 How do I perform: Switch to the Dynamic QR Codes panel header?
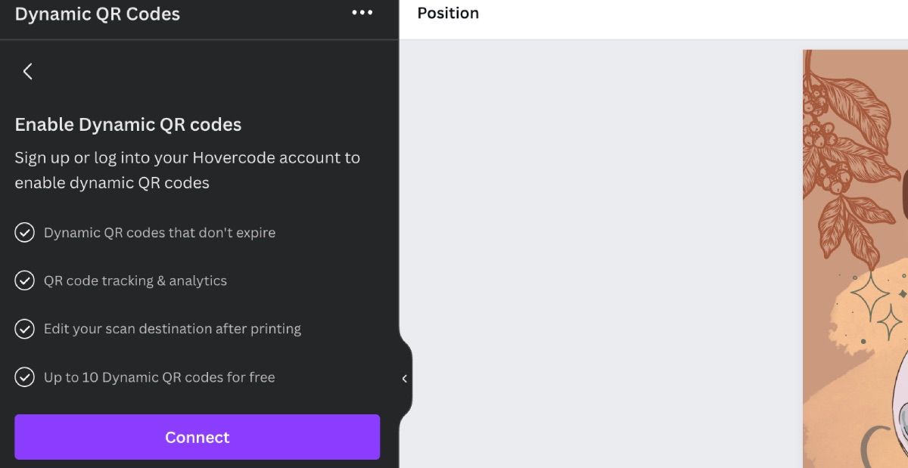pyautogui.click(x=97, y=13)
